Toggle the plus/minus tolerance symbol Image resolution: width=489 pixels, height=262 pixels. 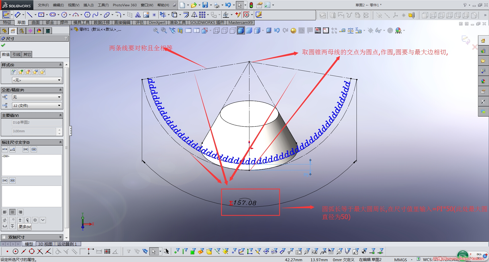point(20,220)
